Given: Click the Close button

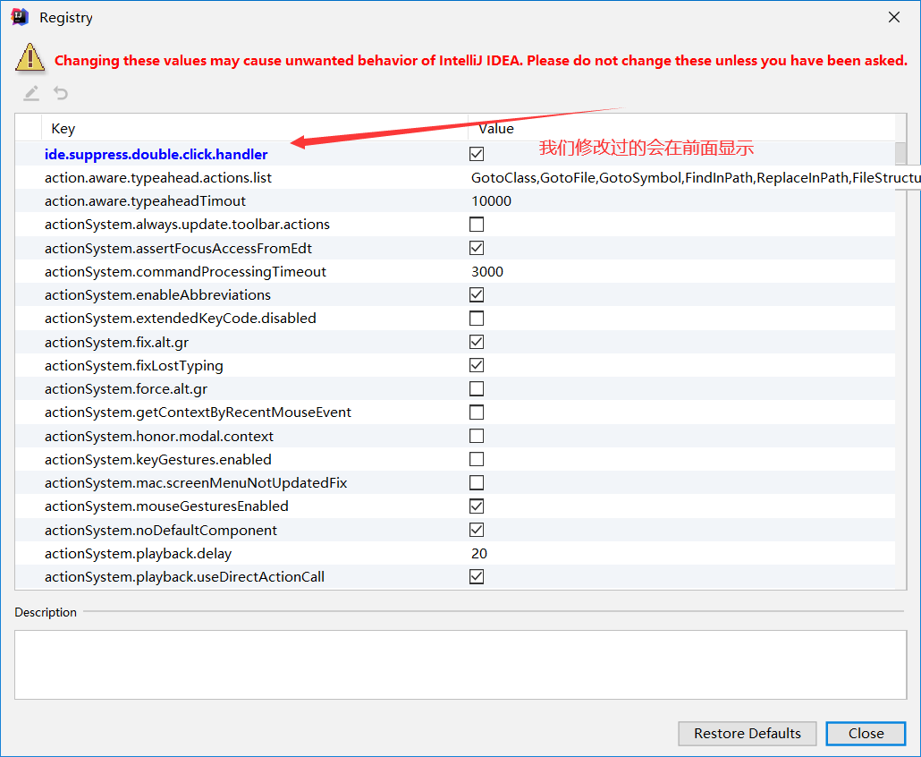Looking at the screenshot, I should [x=866, y=734].
